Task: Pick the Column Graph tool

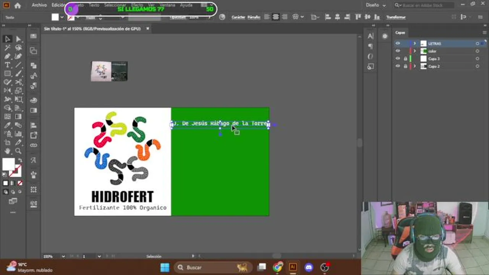Action: [18, 134]
